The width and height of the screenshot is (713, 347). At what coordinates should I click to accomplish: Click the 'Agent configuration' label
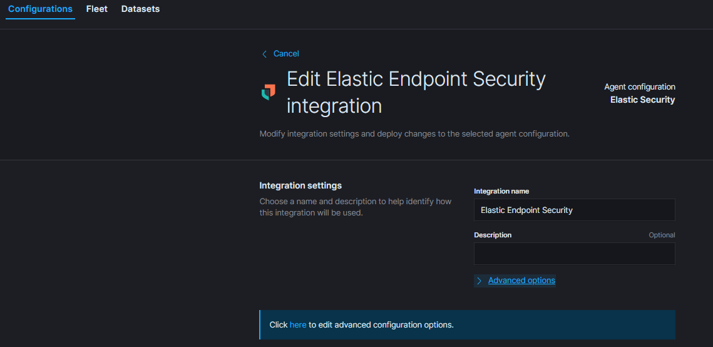pyautogui.click(x=639, y=87)
